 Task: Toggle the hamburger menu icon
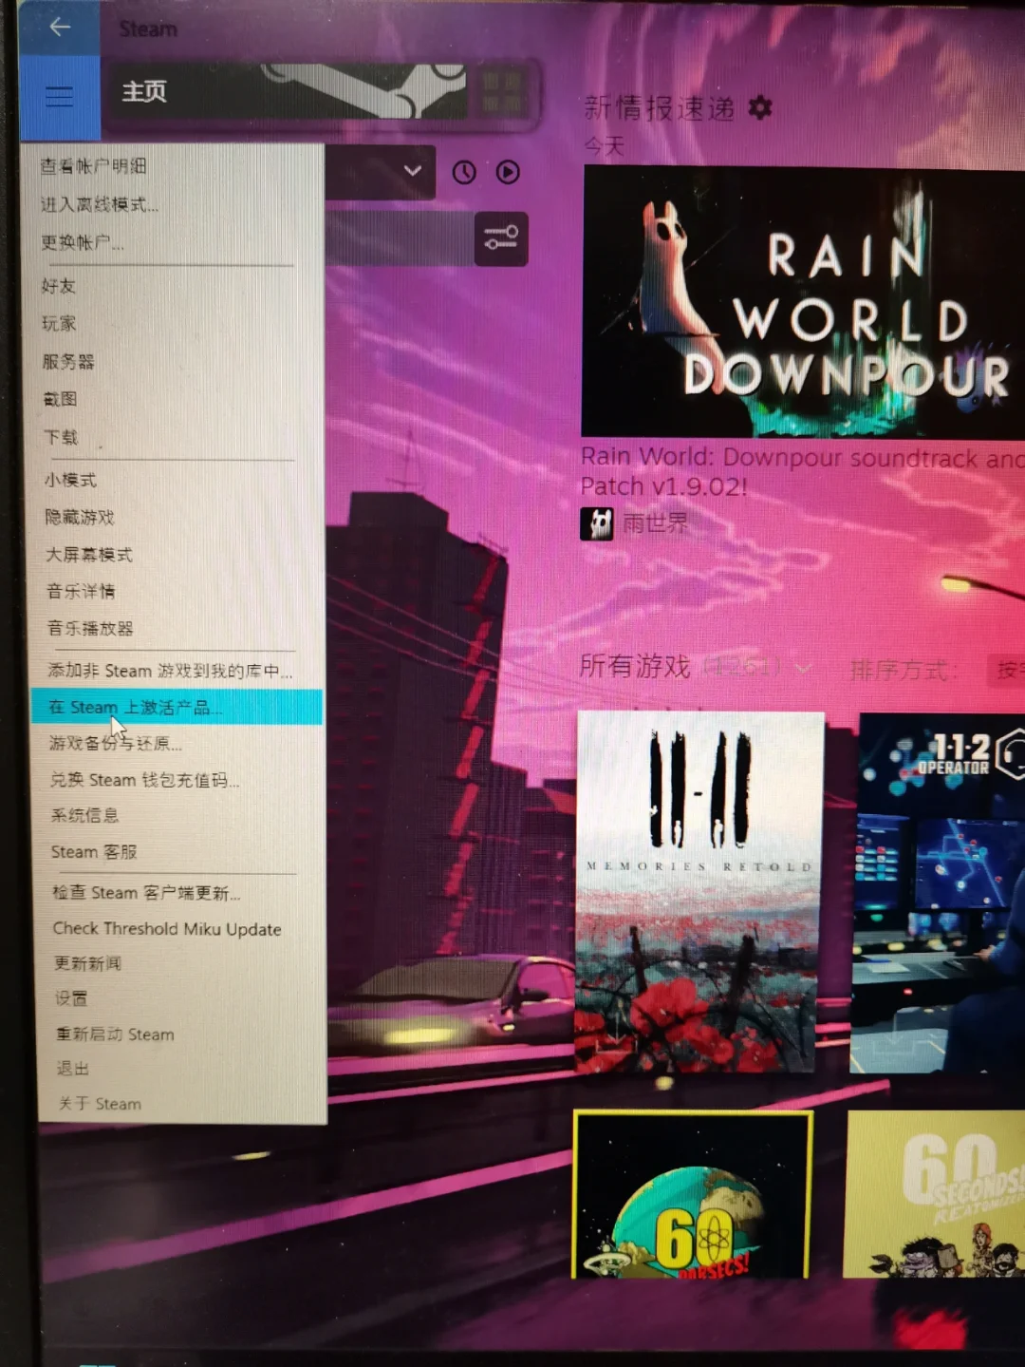60,97
